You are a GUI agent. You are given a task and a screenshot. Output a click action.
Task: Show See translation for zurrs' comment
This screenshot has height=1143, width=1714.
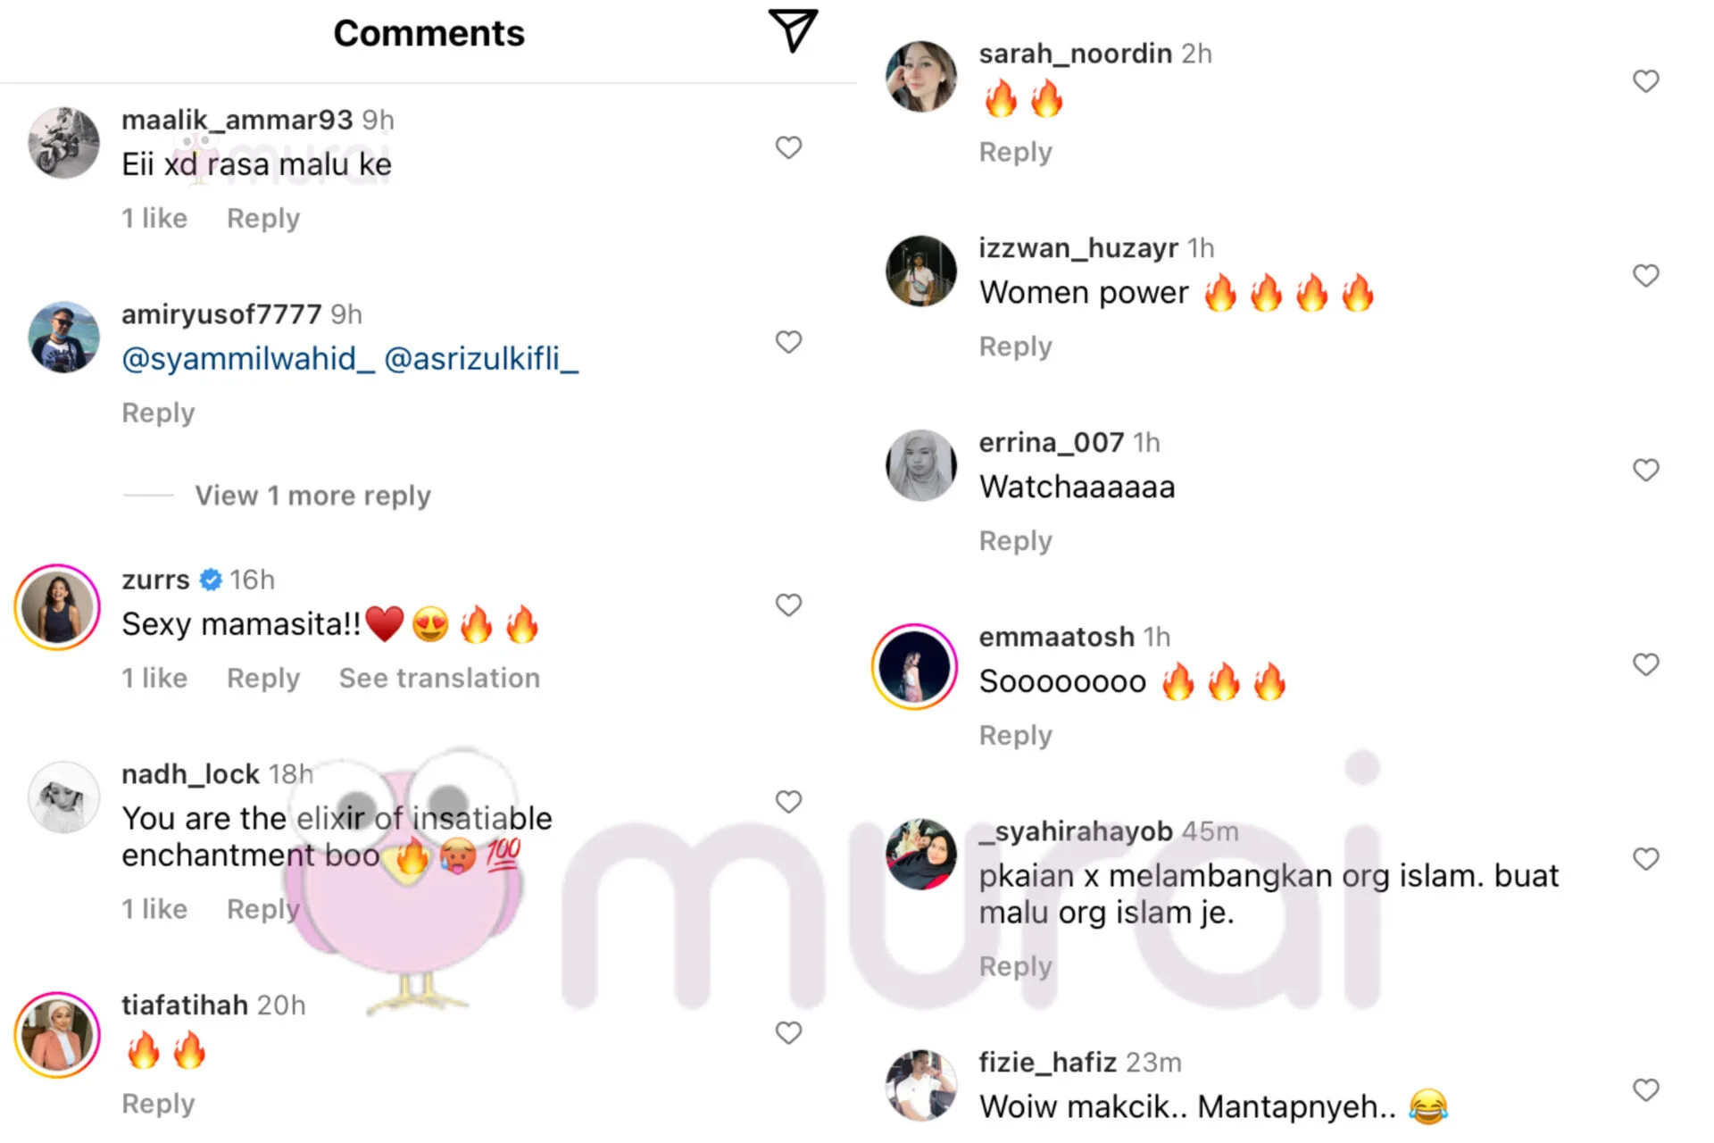439,678
